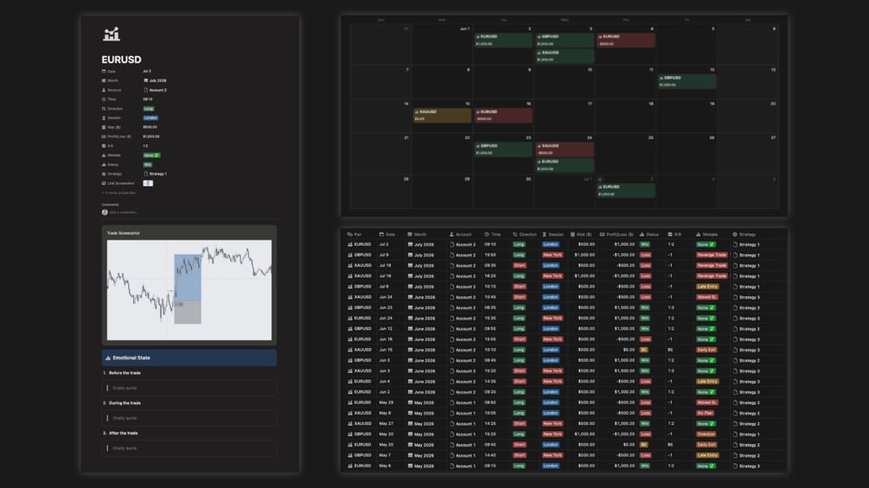Viewport: 869px width, 488px height.
Task: Click the Direction column arrows icon in table header
Action: pos(514,234)
